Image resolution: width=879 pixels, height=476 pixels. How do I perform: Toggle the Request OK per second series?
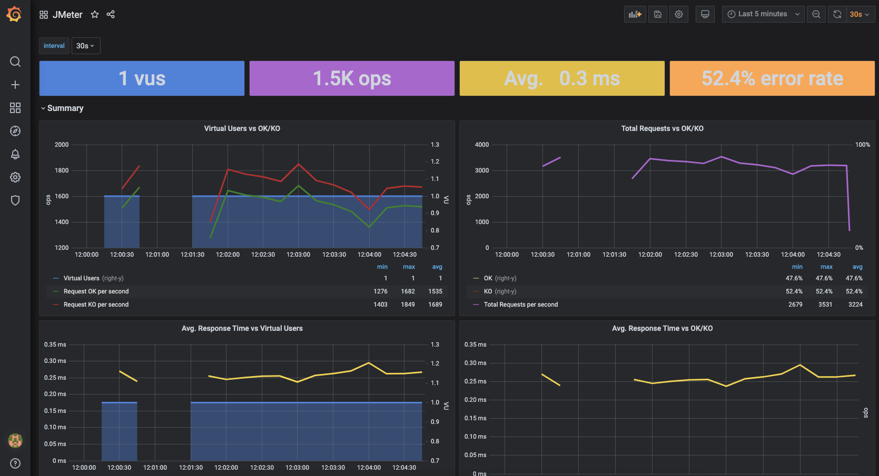pos(96,291)
